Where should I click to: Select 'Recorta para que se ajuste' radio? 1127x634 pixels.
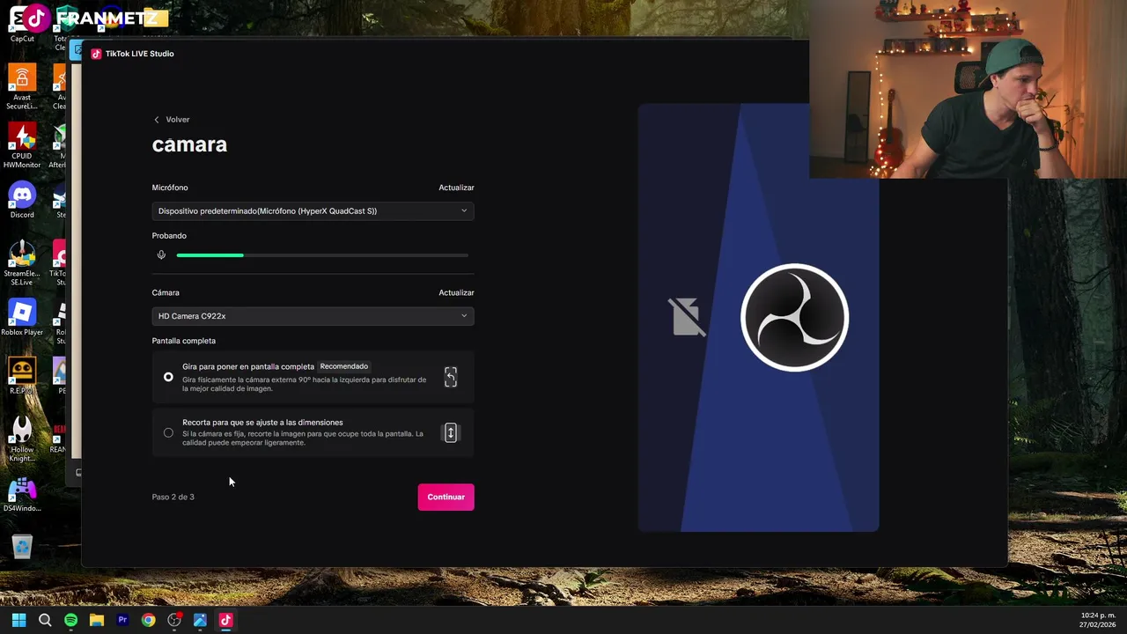click(x=168, y=432)
